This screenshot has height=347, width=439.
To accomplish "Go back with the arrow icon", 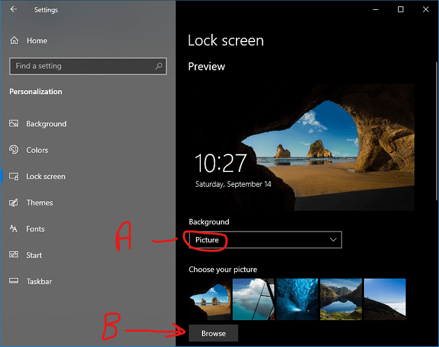I will 13,9.
